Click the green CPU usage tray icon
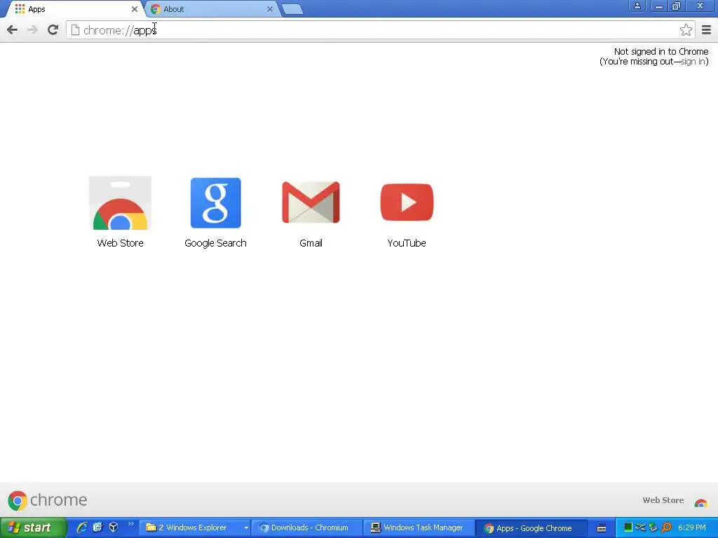The width and height of the screenshot is (718, 538). pos(628,527)
